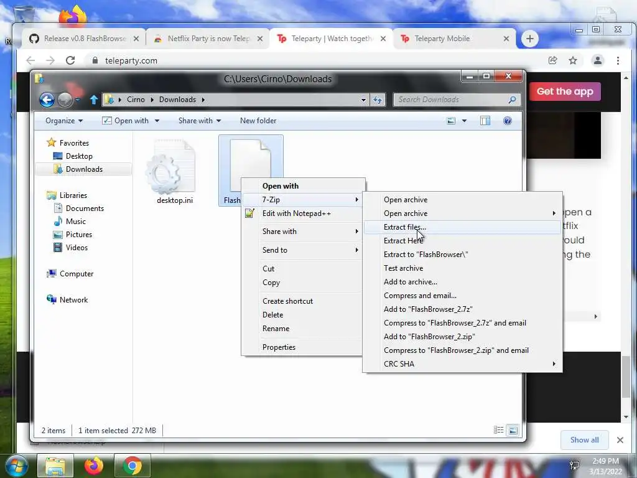Expand Share with in context menu

302,232
